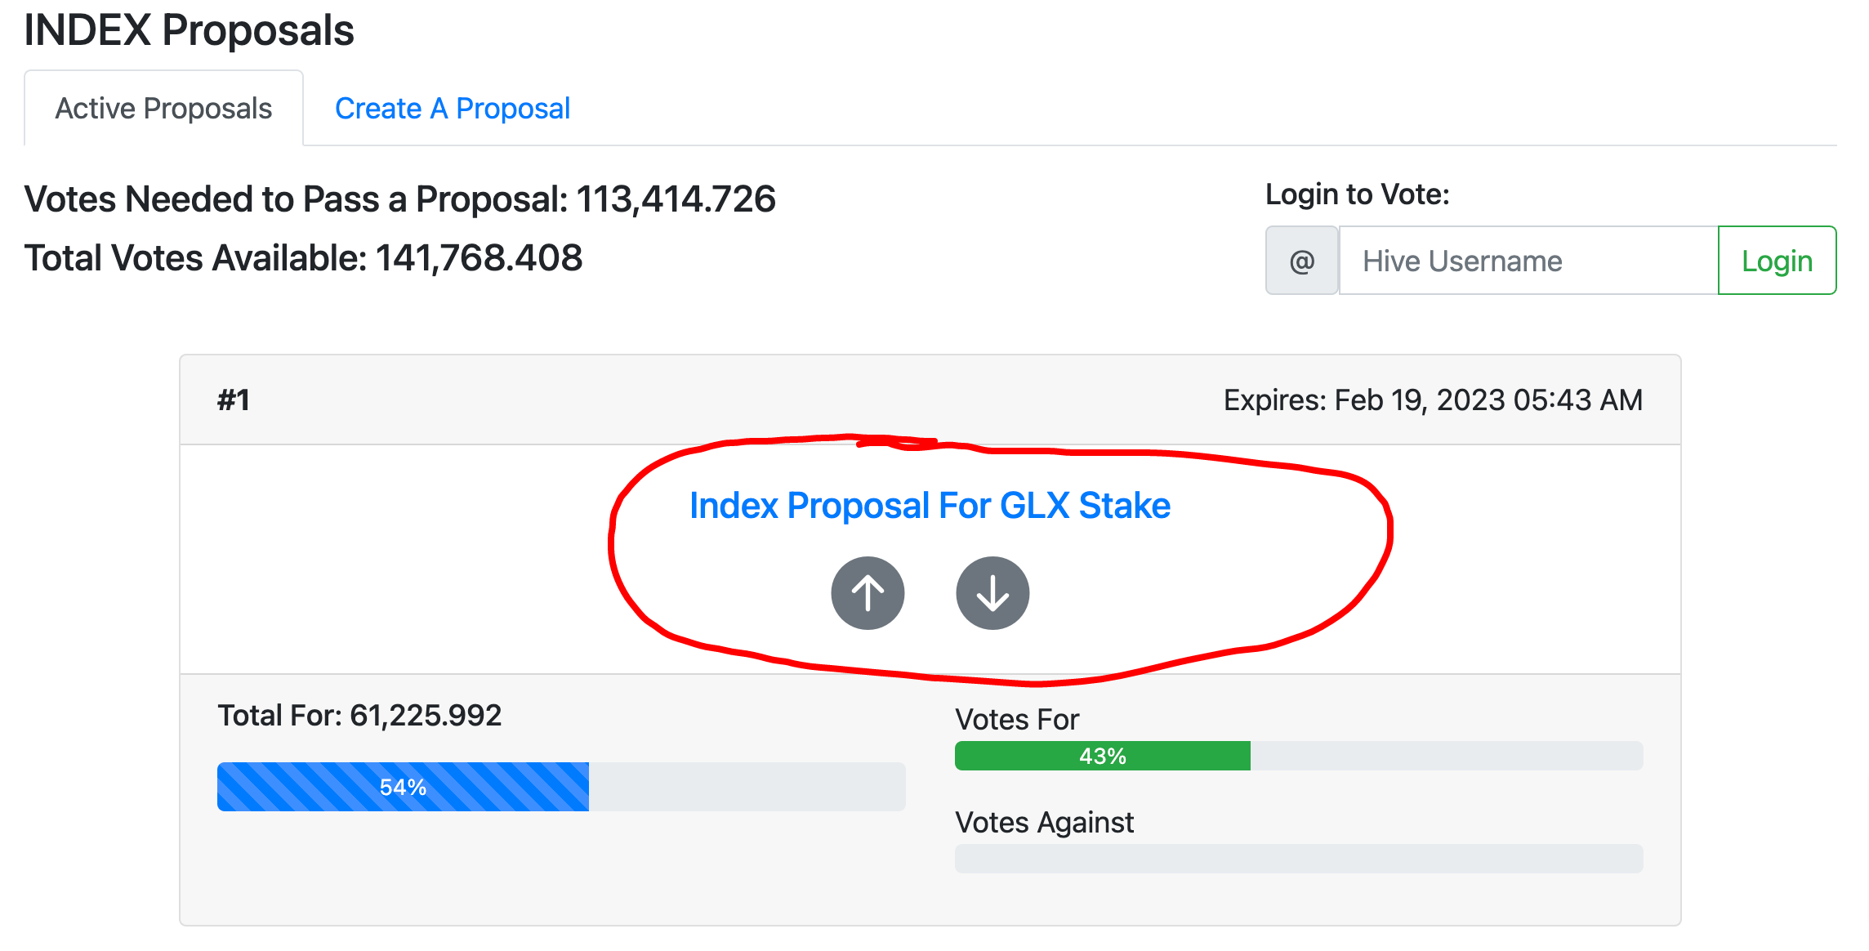Click the Votes Against label
Image resolution: width=1869 pixels, height=951 pixels.
pos(1045,823)
